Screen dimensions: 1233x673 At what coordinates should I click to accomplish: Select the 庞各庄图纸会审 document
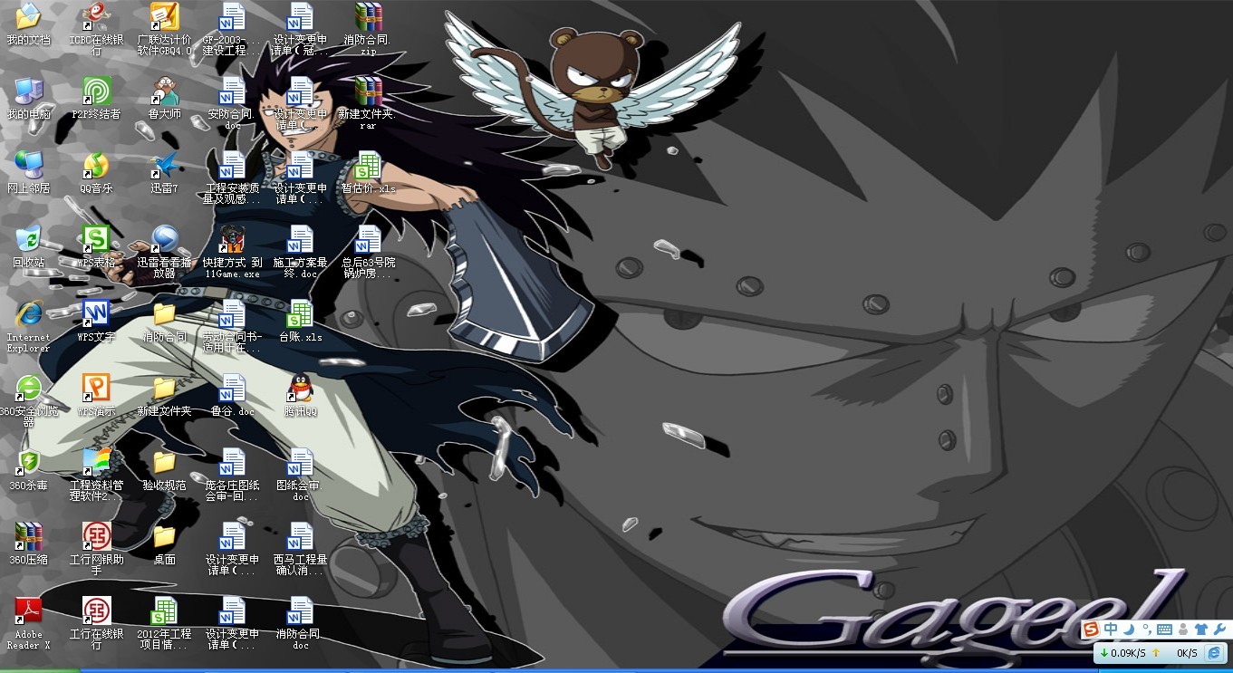pyautogui.click(x=232, y=476)
